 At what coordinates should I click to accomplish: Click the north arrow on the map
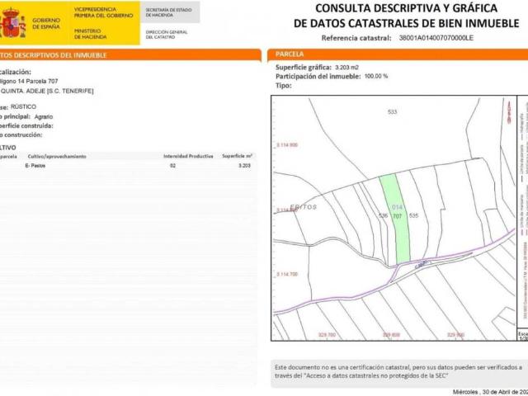coord(509,111)
